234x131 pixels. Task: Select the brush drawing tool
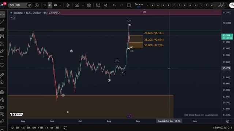tap(2, 51)
